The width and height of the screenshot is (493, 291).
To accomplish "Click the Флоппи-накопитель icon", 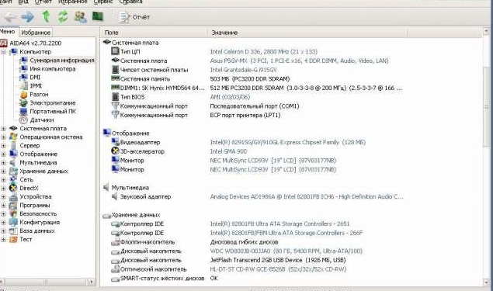I will [115, 242].
